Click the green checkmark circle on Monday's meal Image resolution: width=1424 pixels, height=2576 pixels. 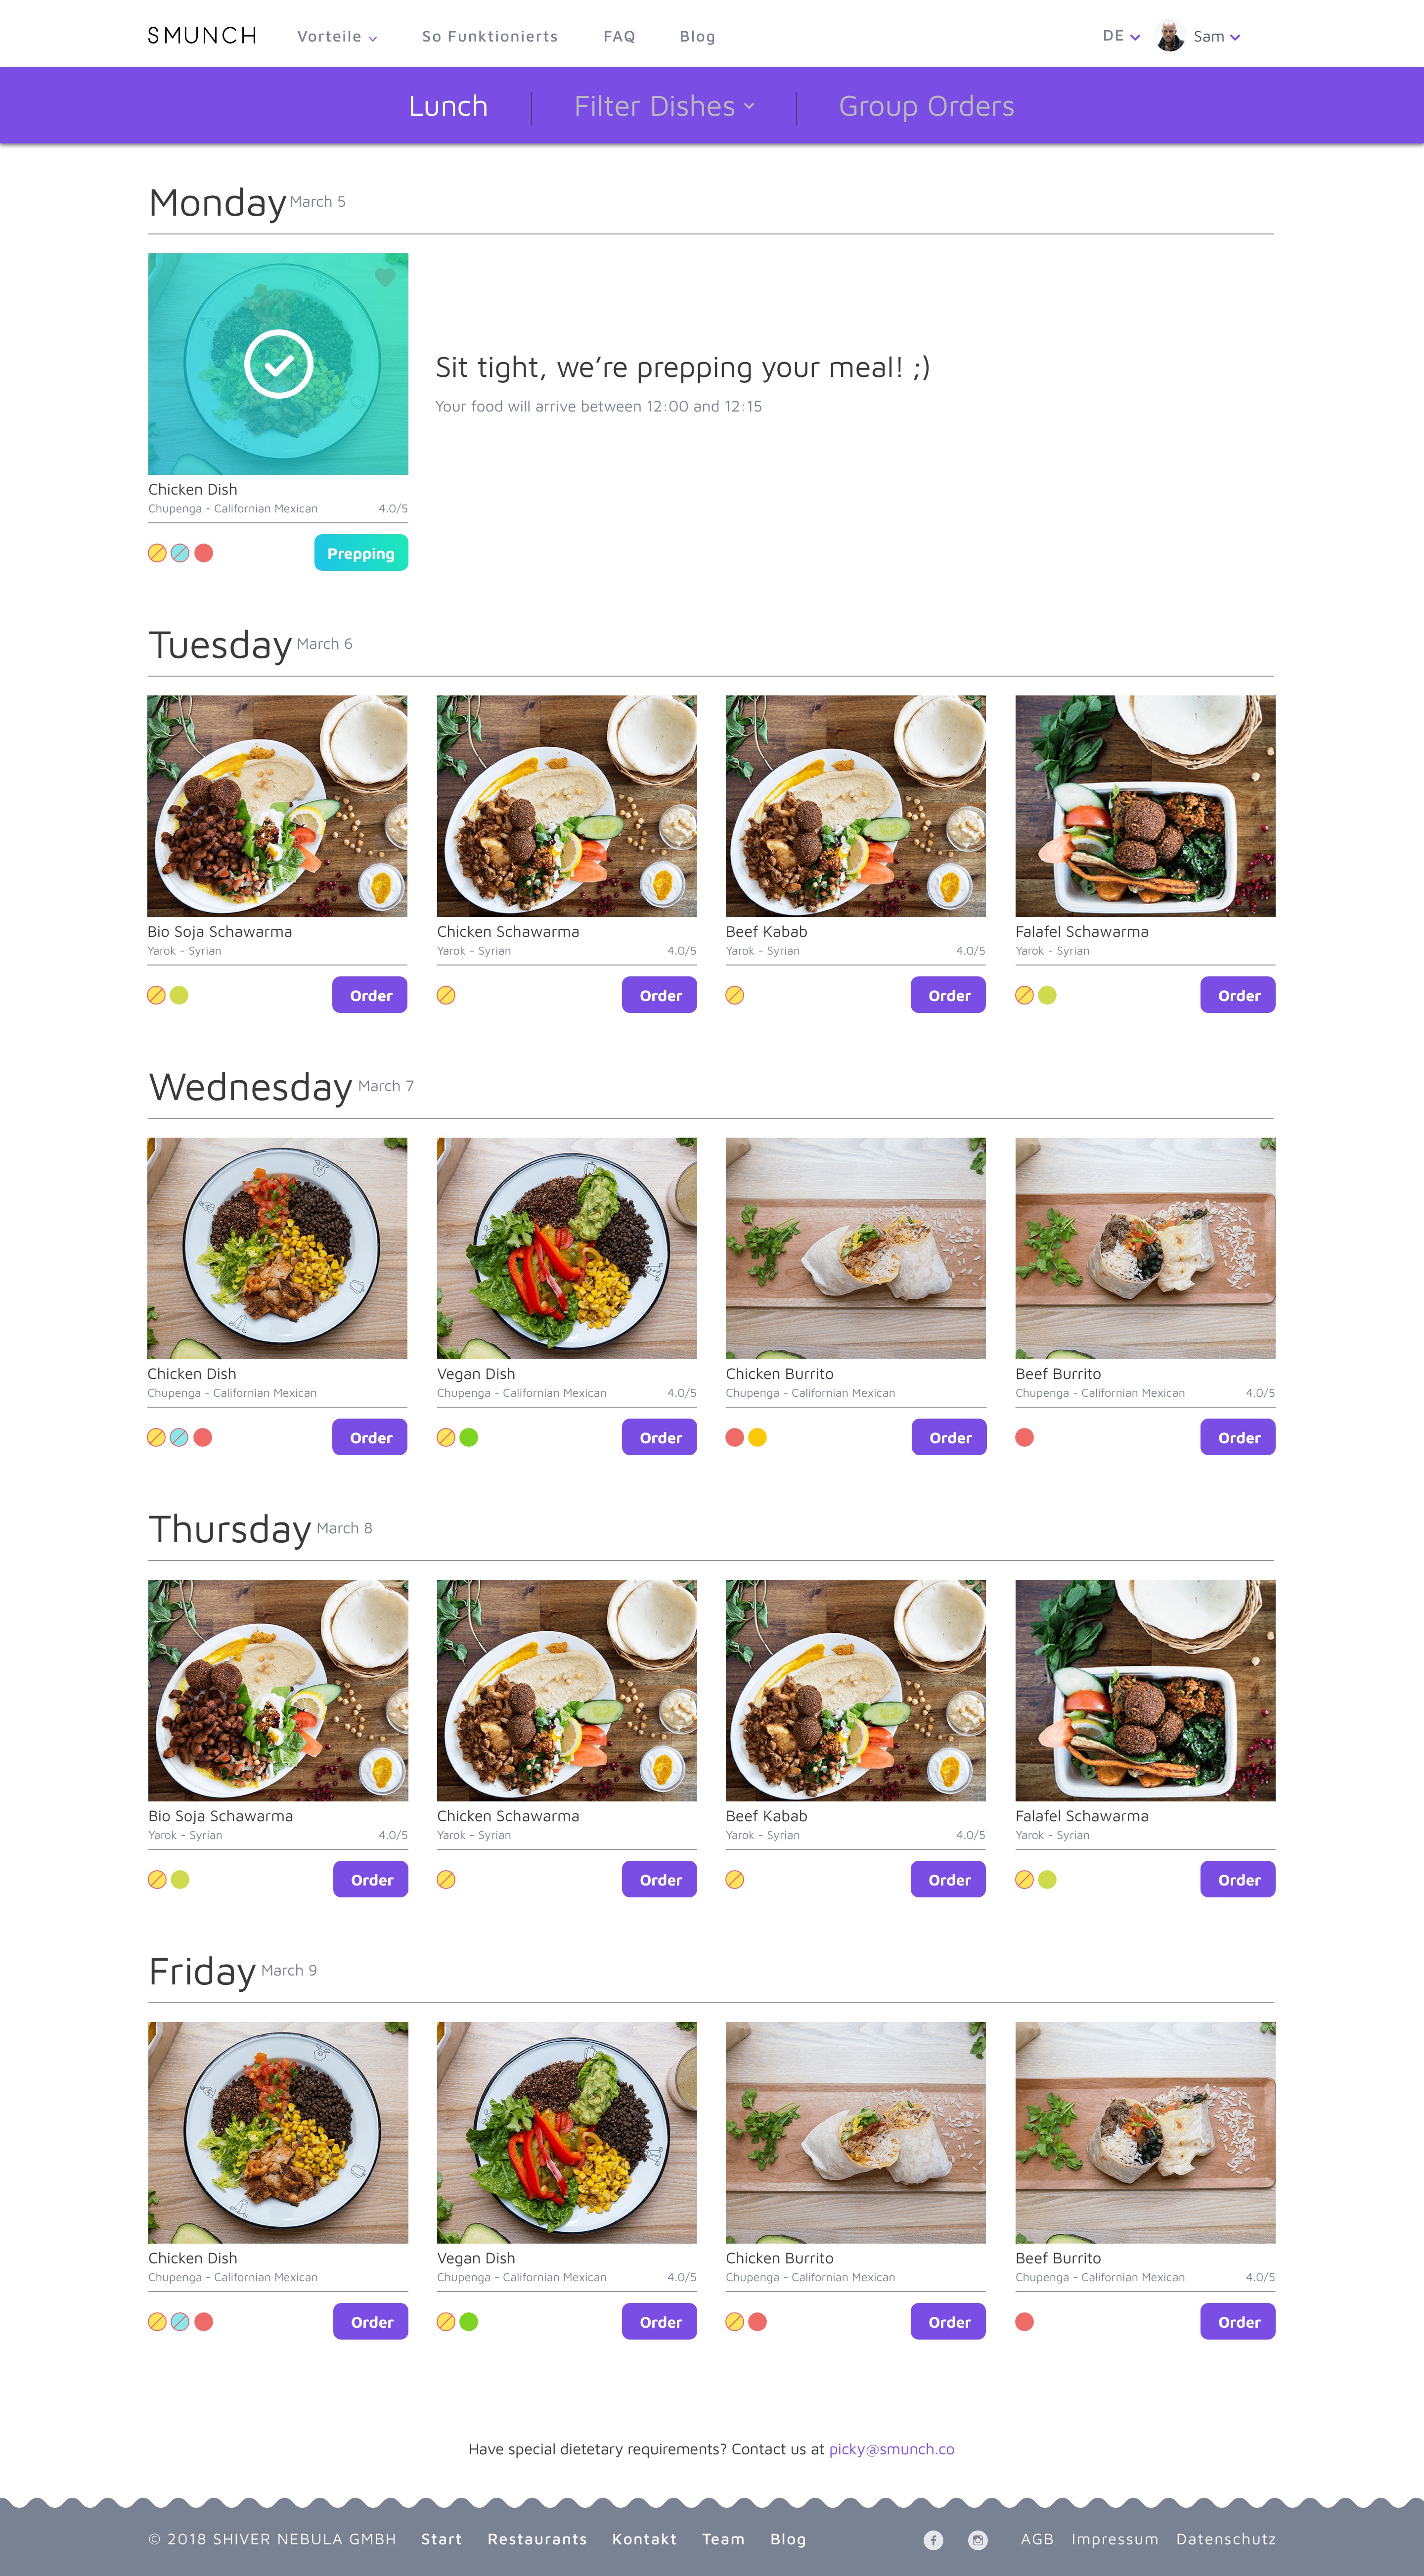point(279,364)
